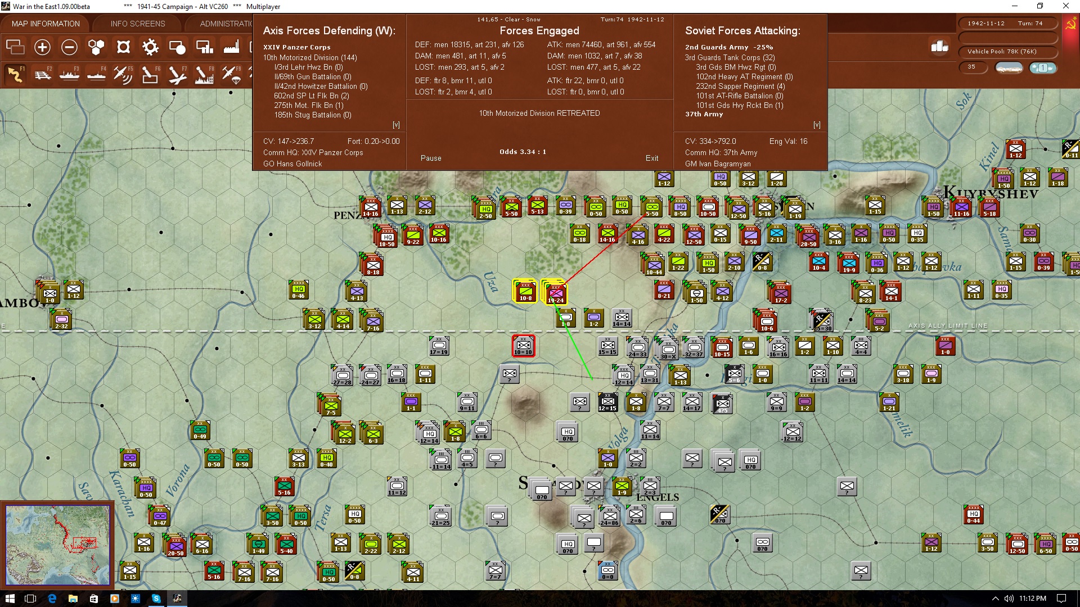1080x607 pixels.
Task: Open File Explorer from taskbar
Action: [73, 599]
